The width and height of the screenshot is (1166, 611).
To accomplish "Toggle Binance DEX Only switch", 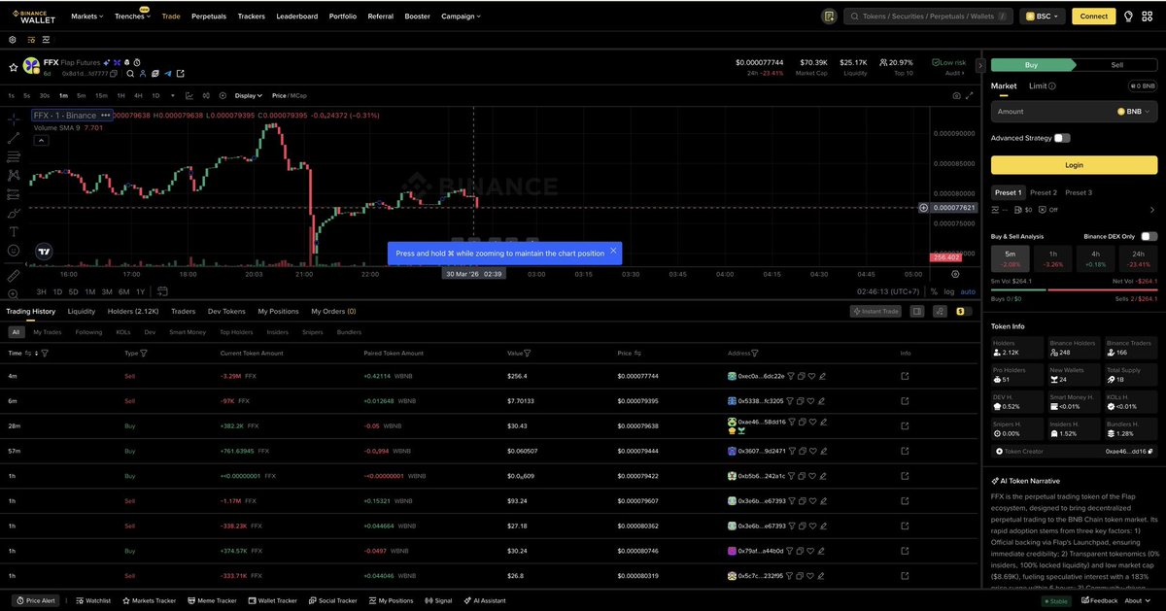I will tap(1149, 236).
